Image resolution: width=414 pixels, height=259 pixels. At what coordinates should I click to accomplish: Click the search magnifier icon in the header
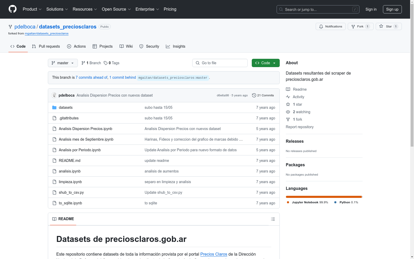pyautogui.click(x=281, y=9)
